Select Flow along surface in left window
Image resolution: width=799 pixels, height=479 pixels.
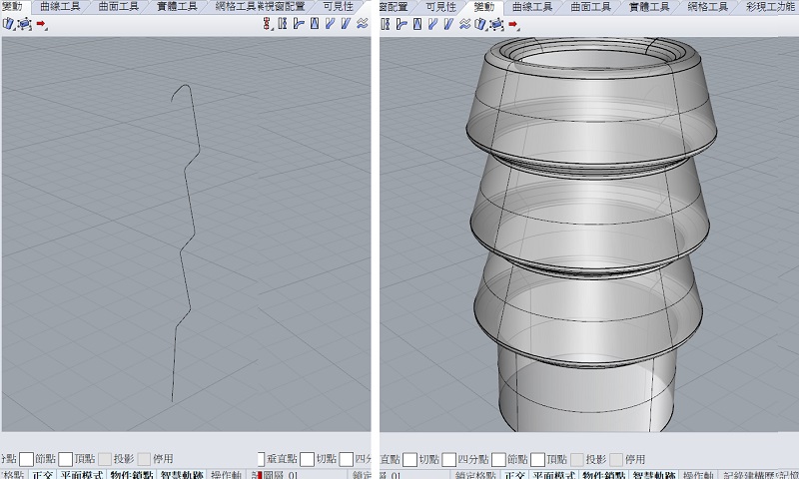pyautogui.click(x=346, y=23)
